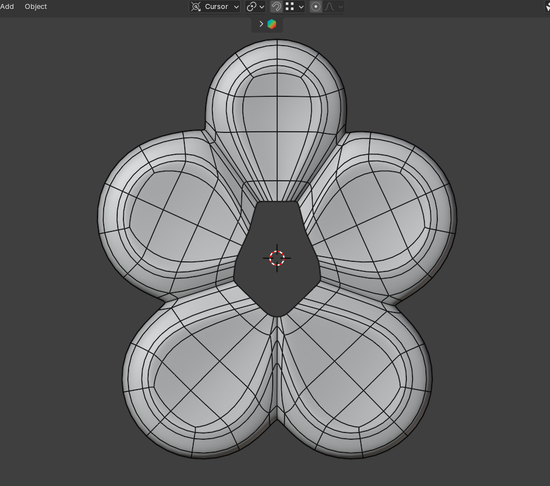Screen dimensions: 550x486
Task: Open the Cursor transform orientation dropdown
Action: click(215, 7)
